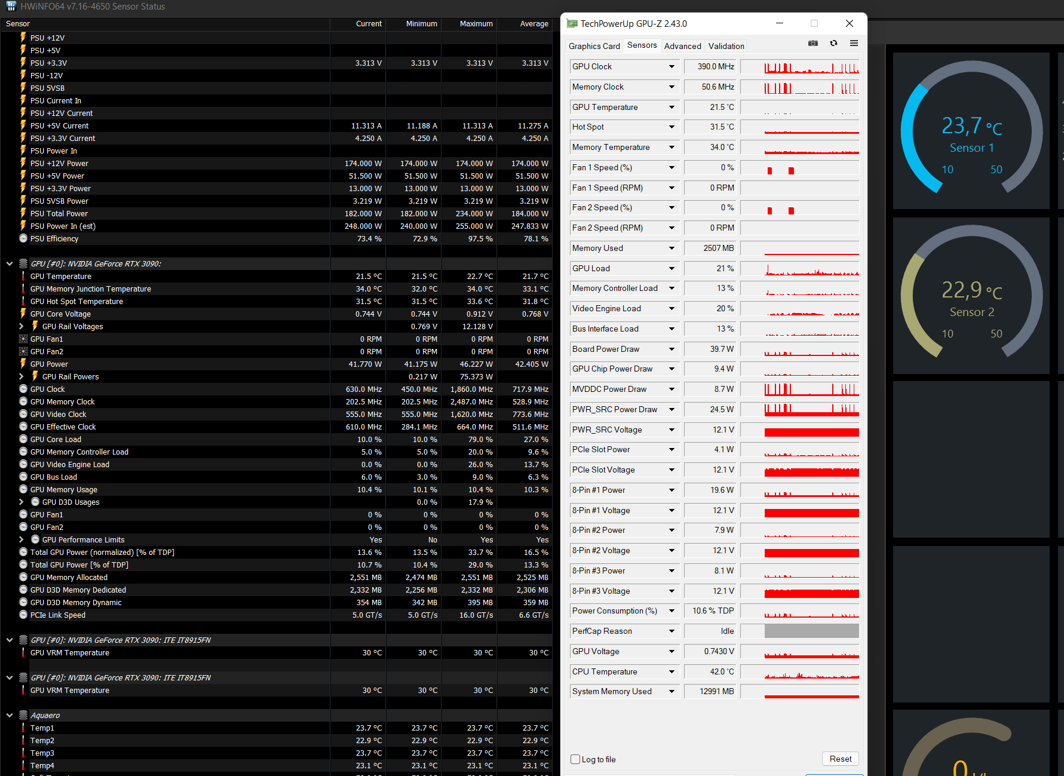
Task: Click the HWiNFO64 title bar icon
Action: (x=11, y=7)
